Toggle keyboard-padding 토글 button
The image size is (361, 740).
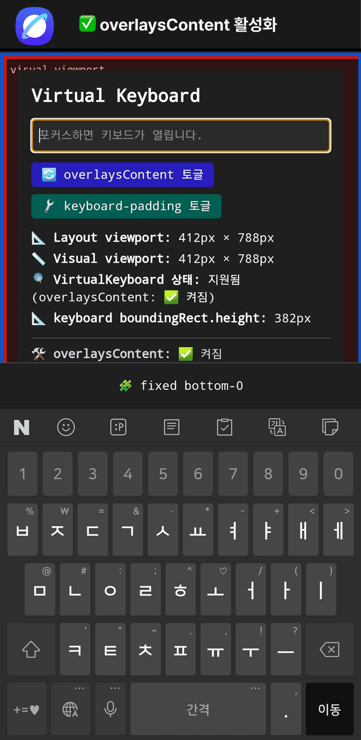click(x=126, y=206)
